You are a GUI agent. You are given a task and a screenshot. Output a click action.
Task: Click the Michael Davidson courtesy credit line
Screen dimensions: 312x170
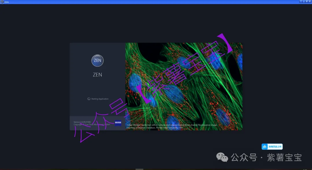(155, 128)
